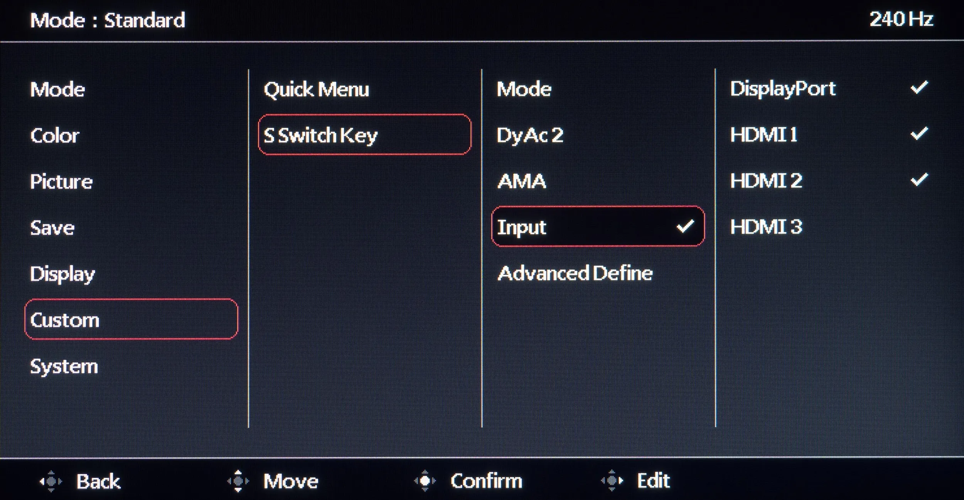Screen dimensions: 964x500
Task: Click the Edit joystick icon
Action: pyautogui.click(x=612, y=480)
